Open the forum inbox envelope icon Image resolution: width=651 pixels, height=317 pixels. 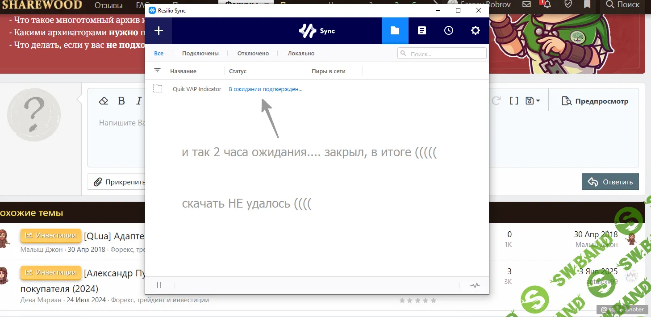526,4
